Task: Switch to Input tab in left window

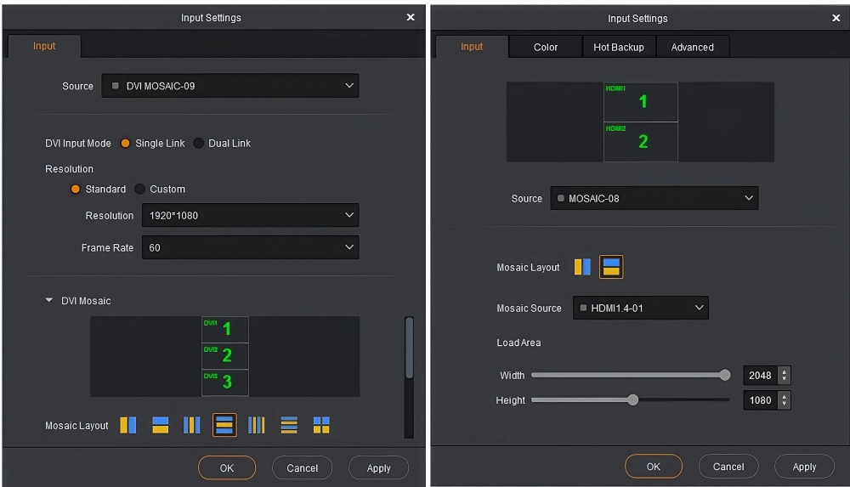Action: click(x=44, y=46)
